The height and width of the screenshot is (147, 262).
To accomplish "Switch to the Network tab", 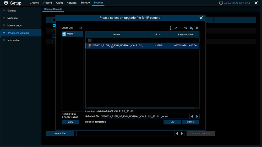I will (x=72, y=3).
